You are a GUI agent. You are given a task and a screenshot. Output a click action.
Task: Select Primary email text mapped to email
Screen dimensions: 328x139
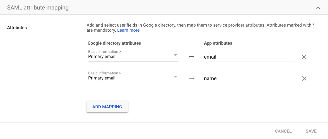pos(102,57)
